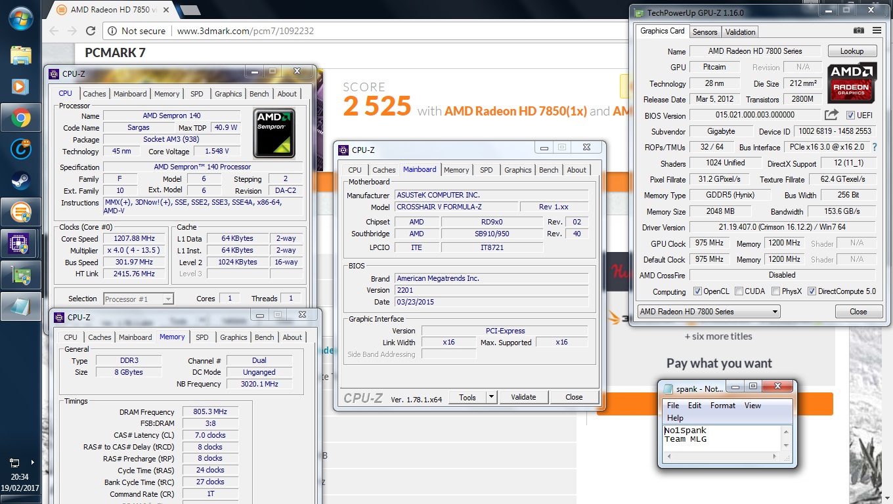
Task: Show hidden system tray icons
Action: click(x=32, y=462)
